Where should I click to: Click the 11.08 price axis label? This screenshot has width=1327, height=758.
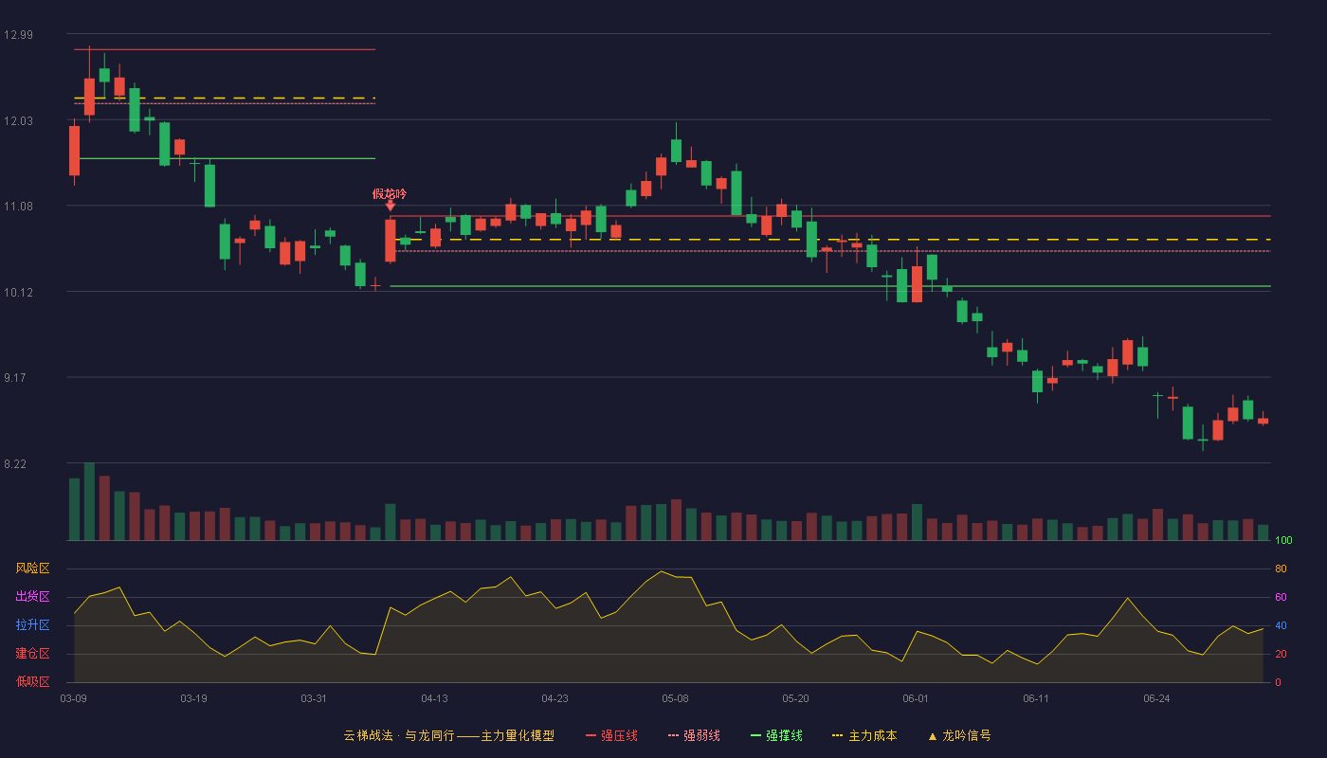(18, 207)
